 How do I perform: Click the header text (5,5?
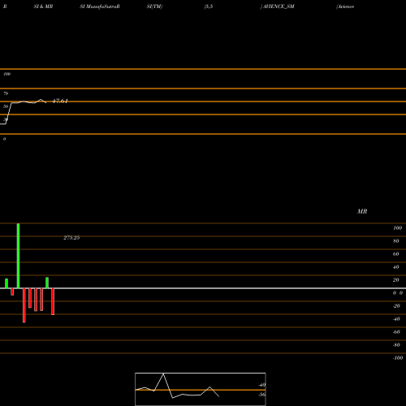[209, 6]
